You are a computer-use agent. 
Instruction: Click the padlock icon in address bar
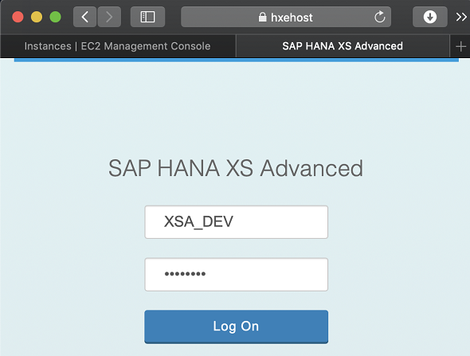pos(262,17)
